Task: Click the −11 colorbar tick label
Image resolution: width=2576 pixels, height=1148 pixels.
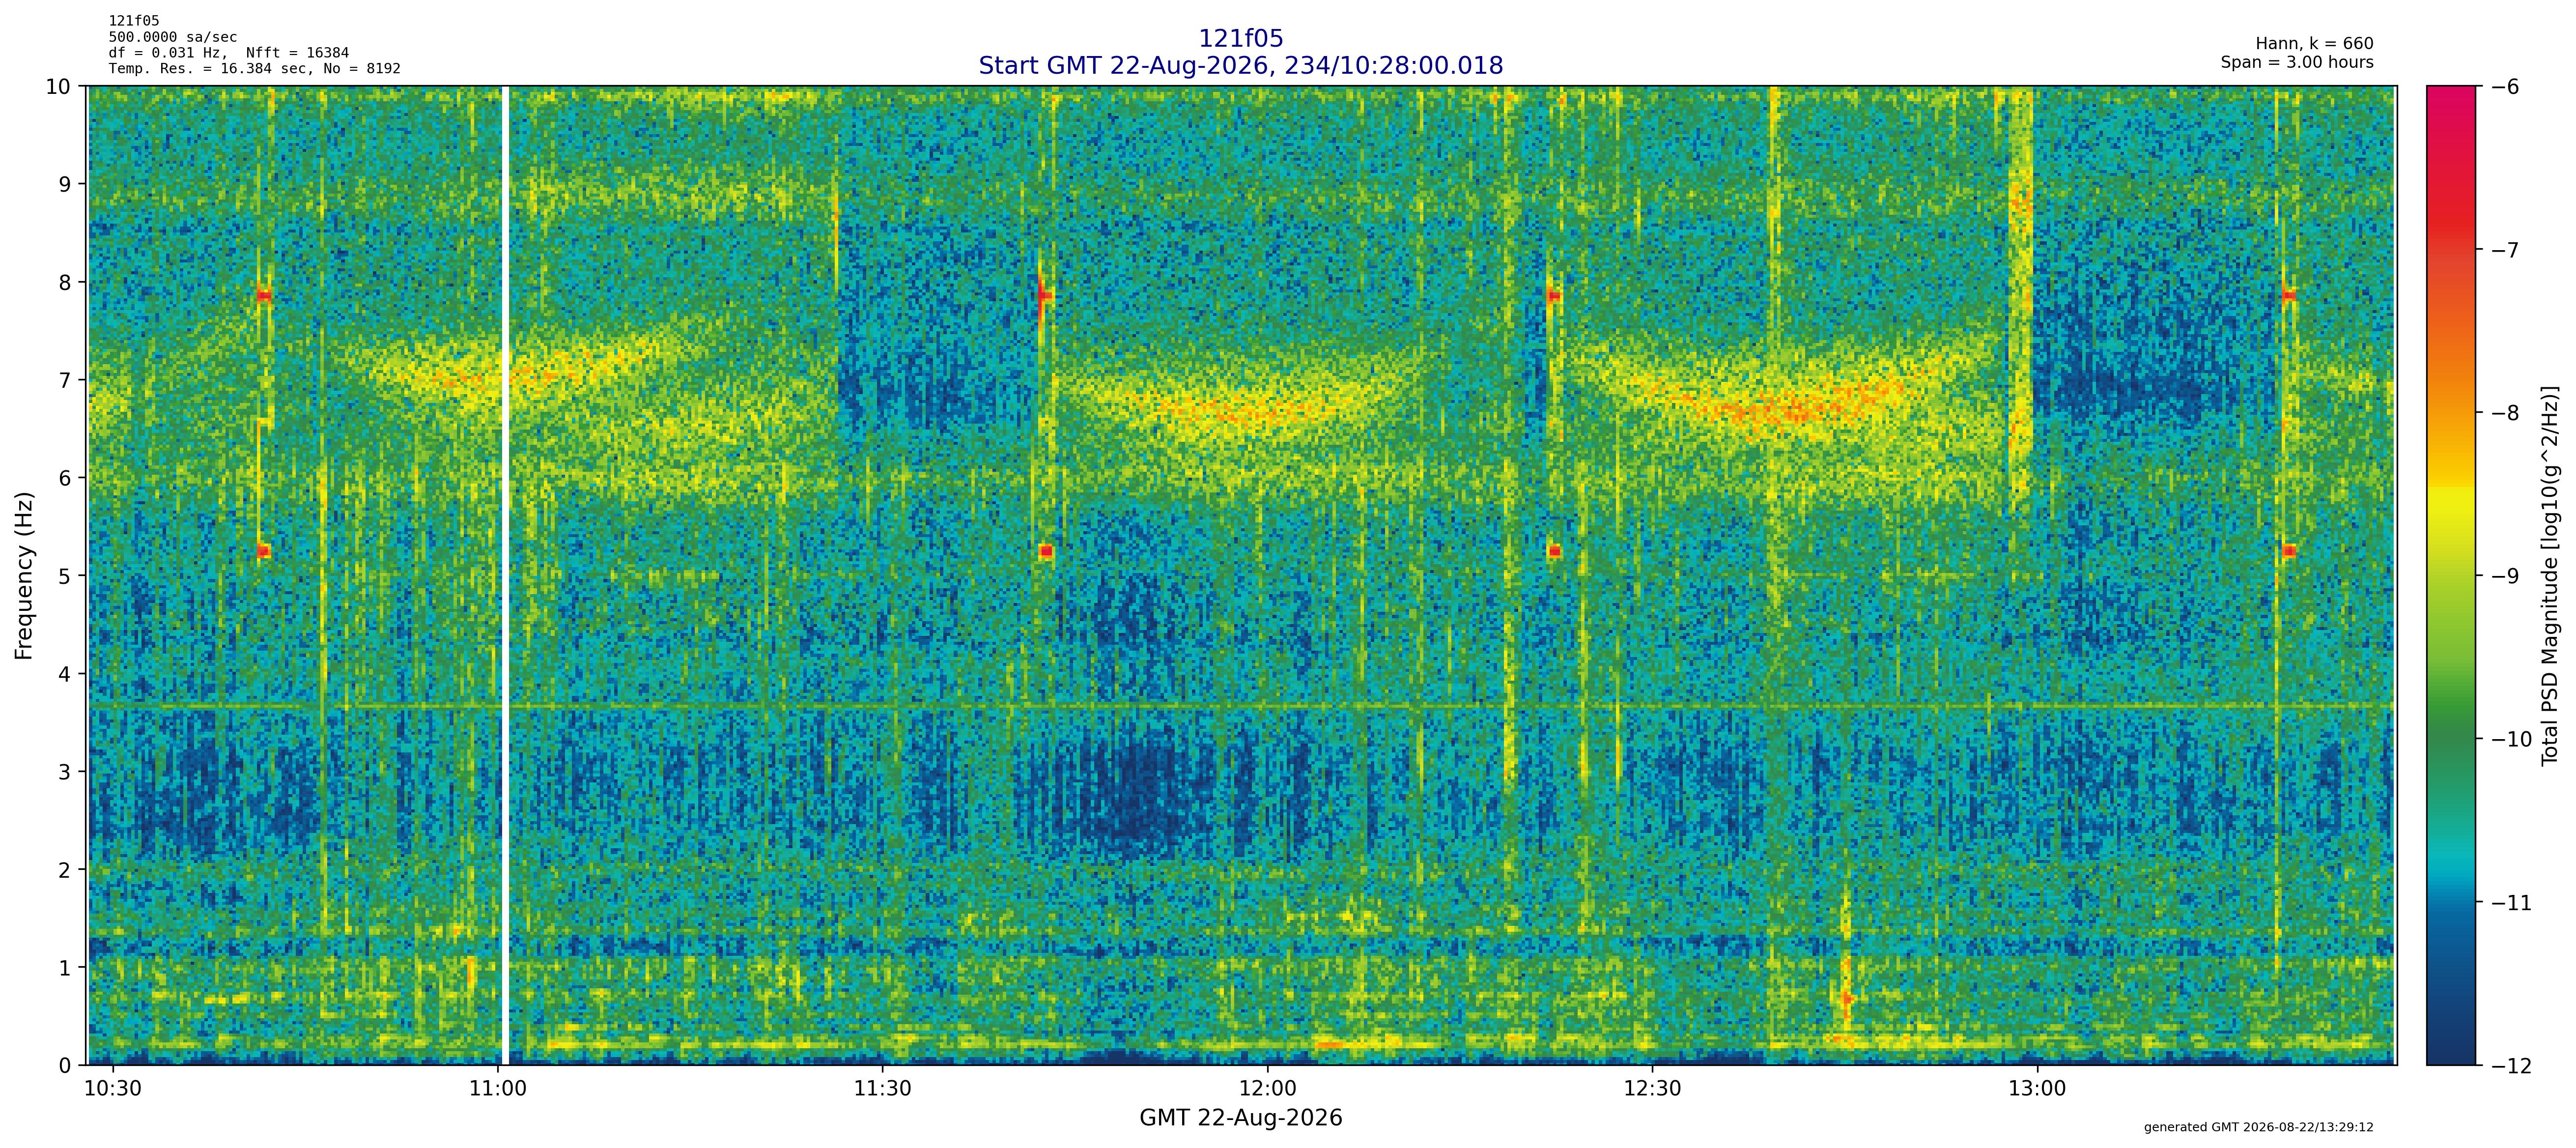Action: (x=2510, y=903)
